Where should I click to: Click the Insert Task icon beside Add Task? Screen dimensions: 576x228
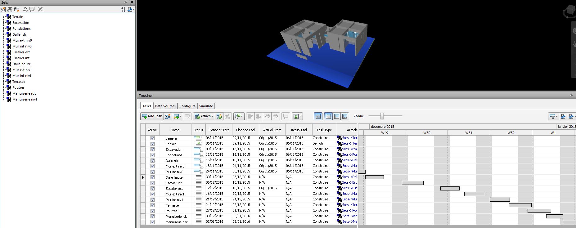tap(168, 116)
